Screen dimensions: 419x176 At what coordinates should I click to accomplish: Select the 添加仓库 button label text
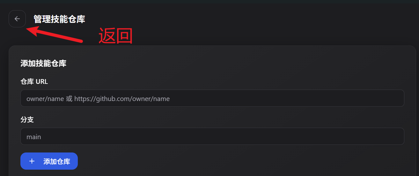coord(57,161)
